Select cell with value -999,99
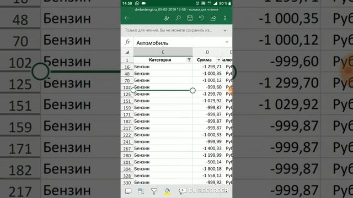The height and width of the screenshot is (198, 353). point(207,141)
